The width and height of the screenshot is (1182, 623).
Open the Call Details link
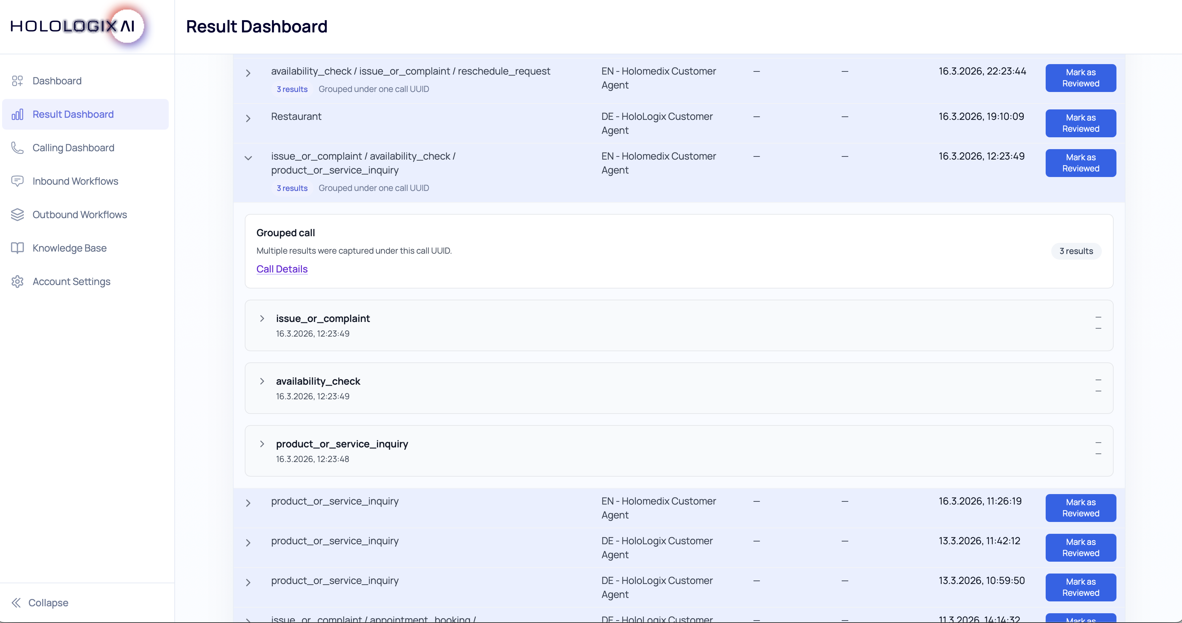point(282,269)
